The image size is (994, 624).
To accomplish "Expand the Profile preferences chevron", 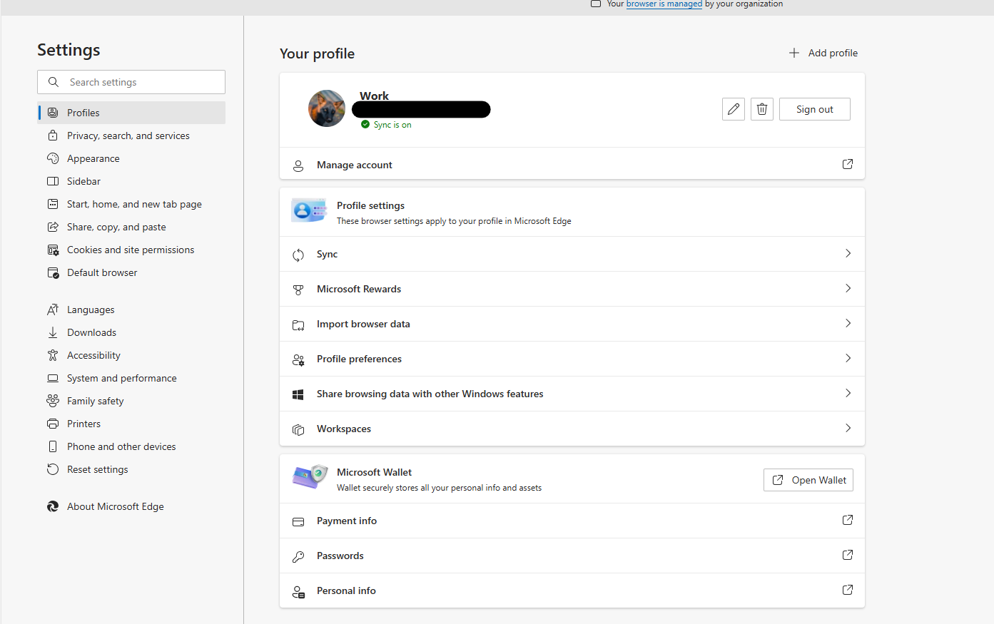I will [x=848, y=358].
